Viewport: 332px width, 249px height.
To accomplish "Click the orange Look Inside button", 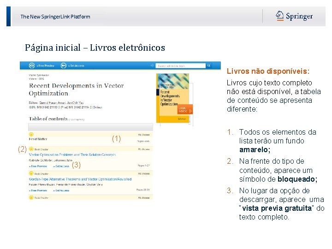I will pyautogui.click(x=185, y=109).
